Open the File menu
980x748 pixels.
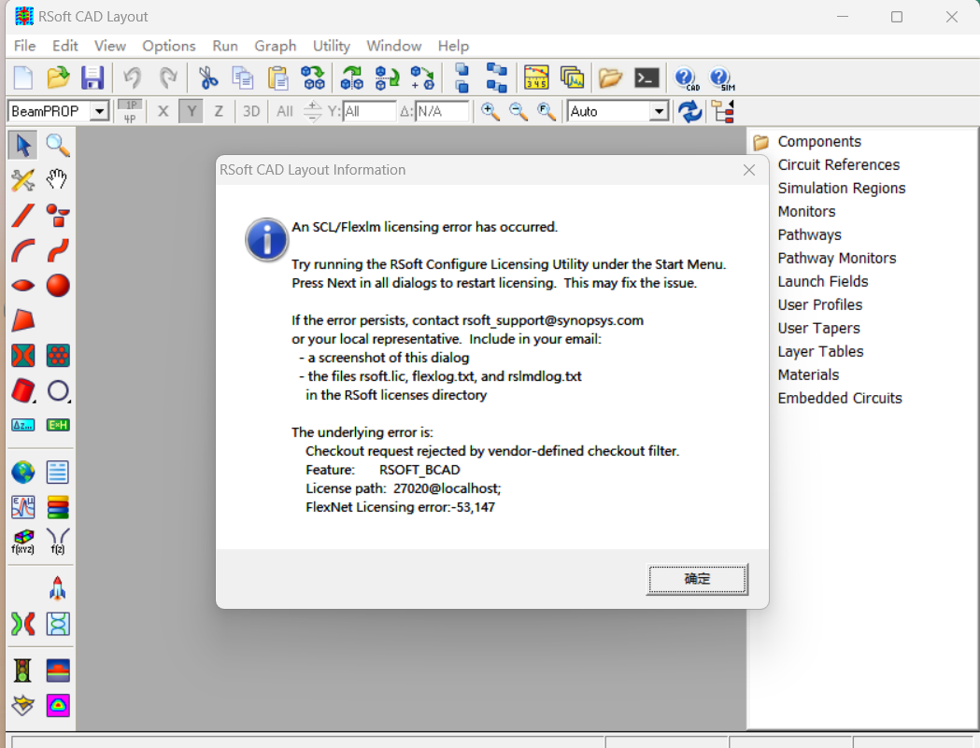(x=24, y=46)
